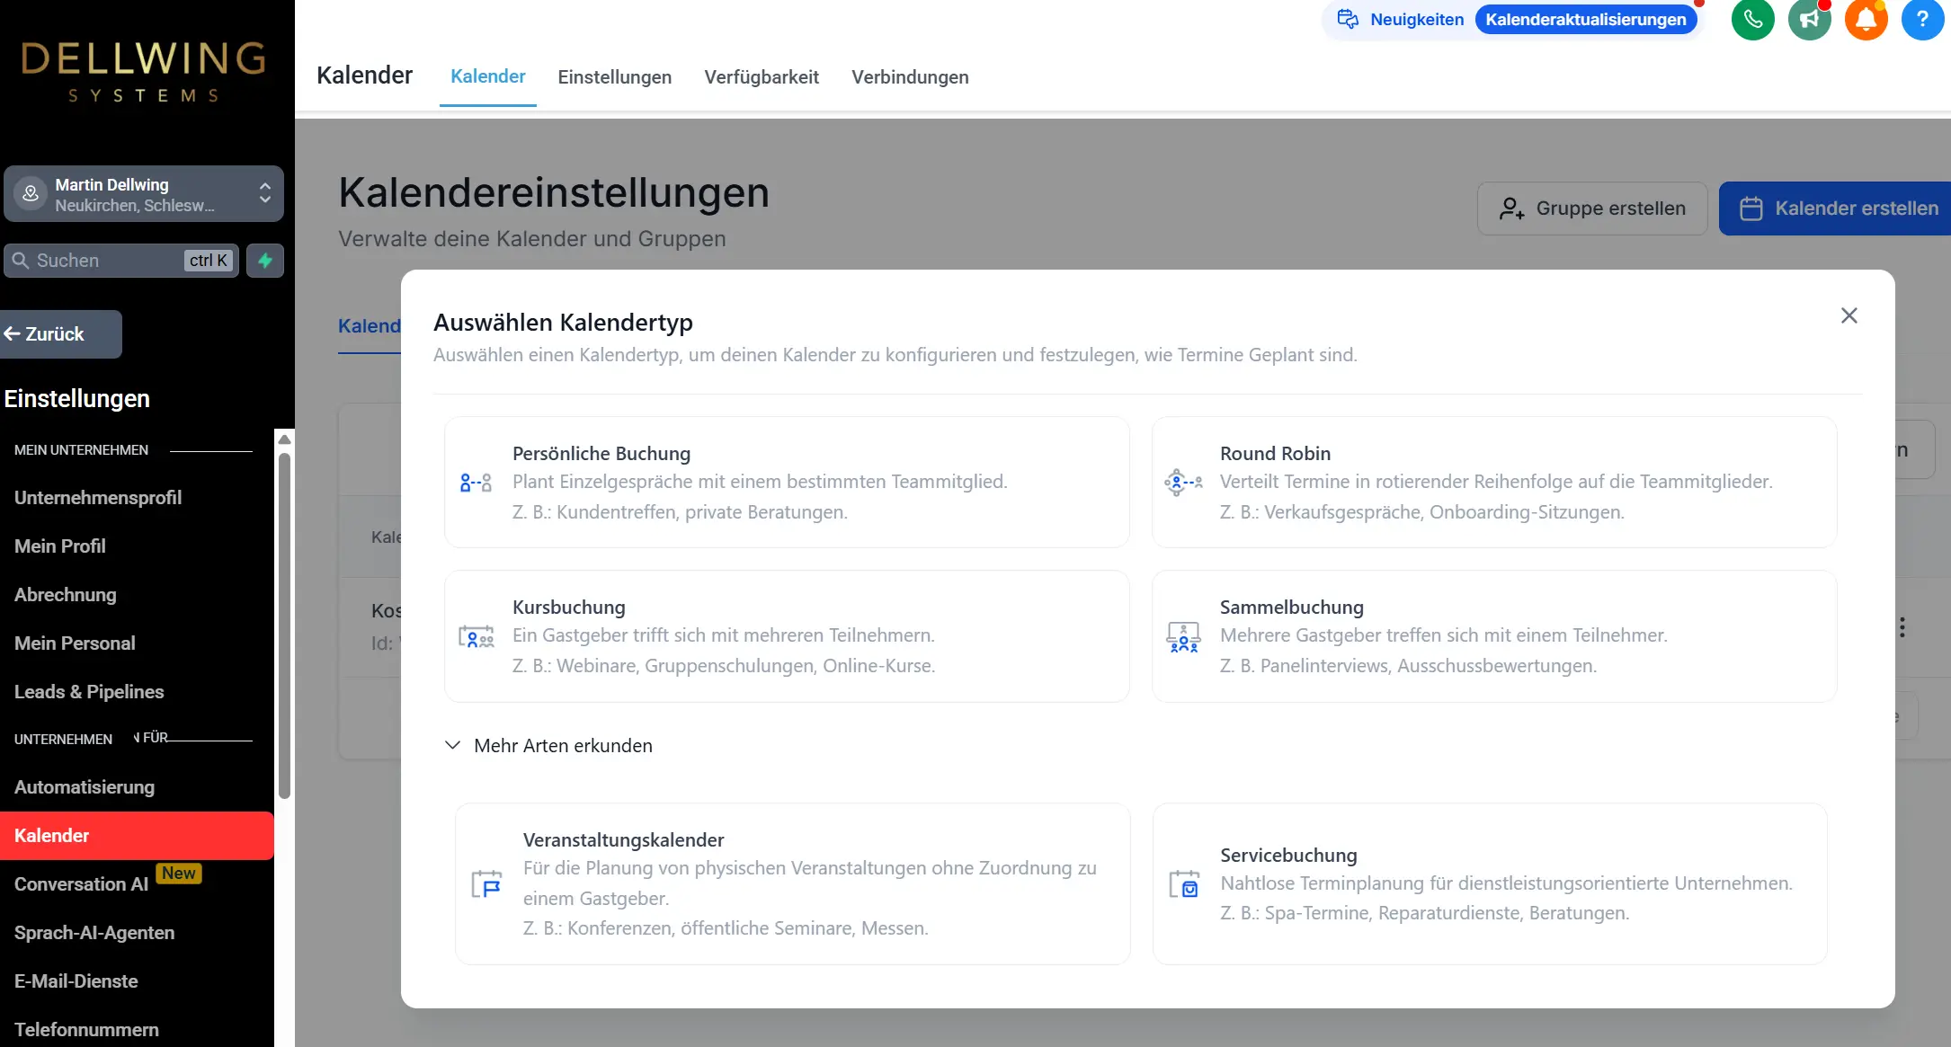
Task: Open the Verbindungen tab
Action: 910,77
